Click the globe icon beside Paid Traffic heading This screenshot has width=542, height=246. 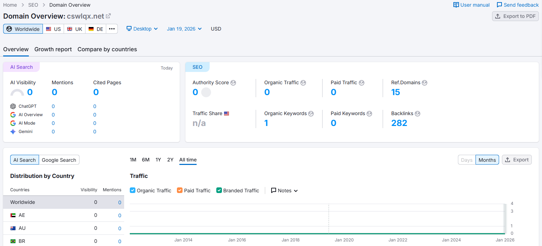coord(362,83)
